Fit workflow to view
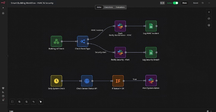Screen dimensions: 216x112 (x=12, y=102)
